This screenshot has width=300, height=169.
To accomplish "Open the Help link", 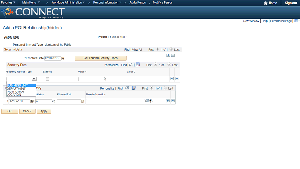I will coord(264,21).
